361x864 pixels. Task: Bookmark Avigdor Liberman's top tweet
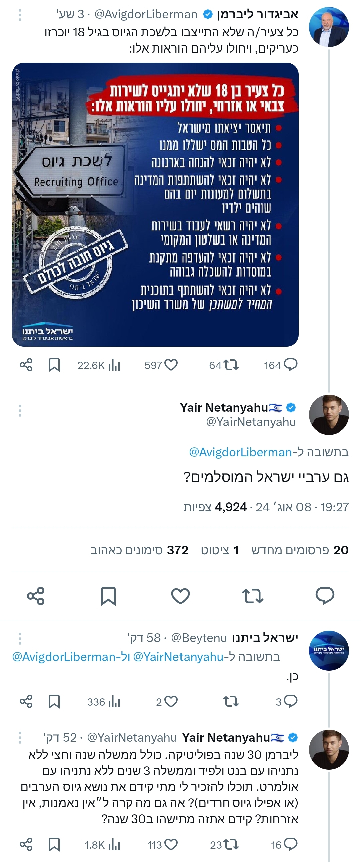click(54, 365)
